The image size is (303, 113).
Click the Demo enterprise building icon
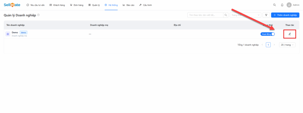(x=8, y=34)
